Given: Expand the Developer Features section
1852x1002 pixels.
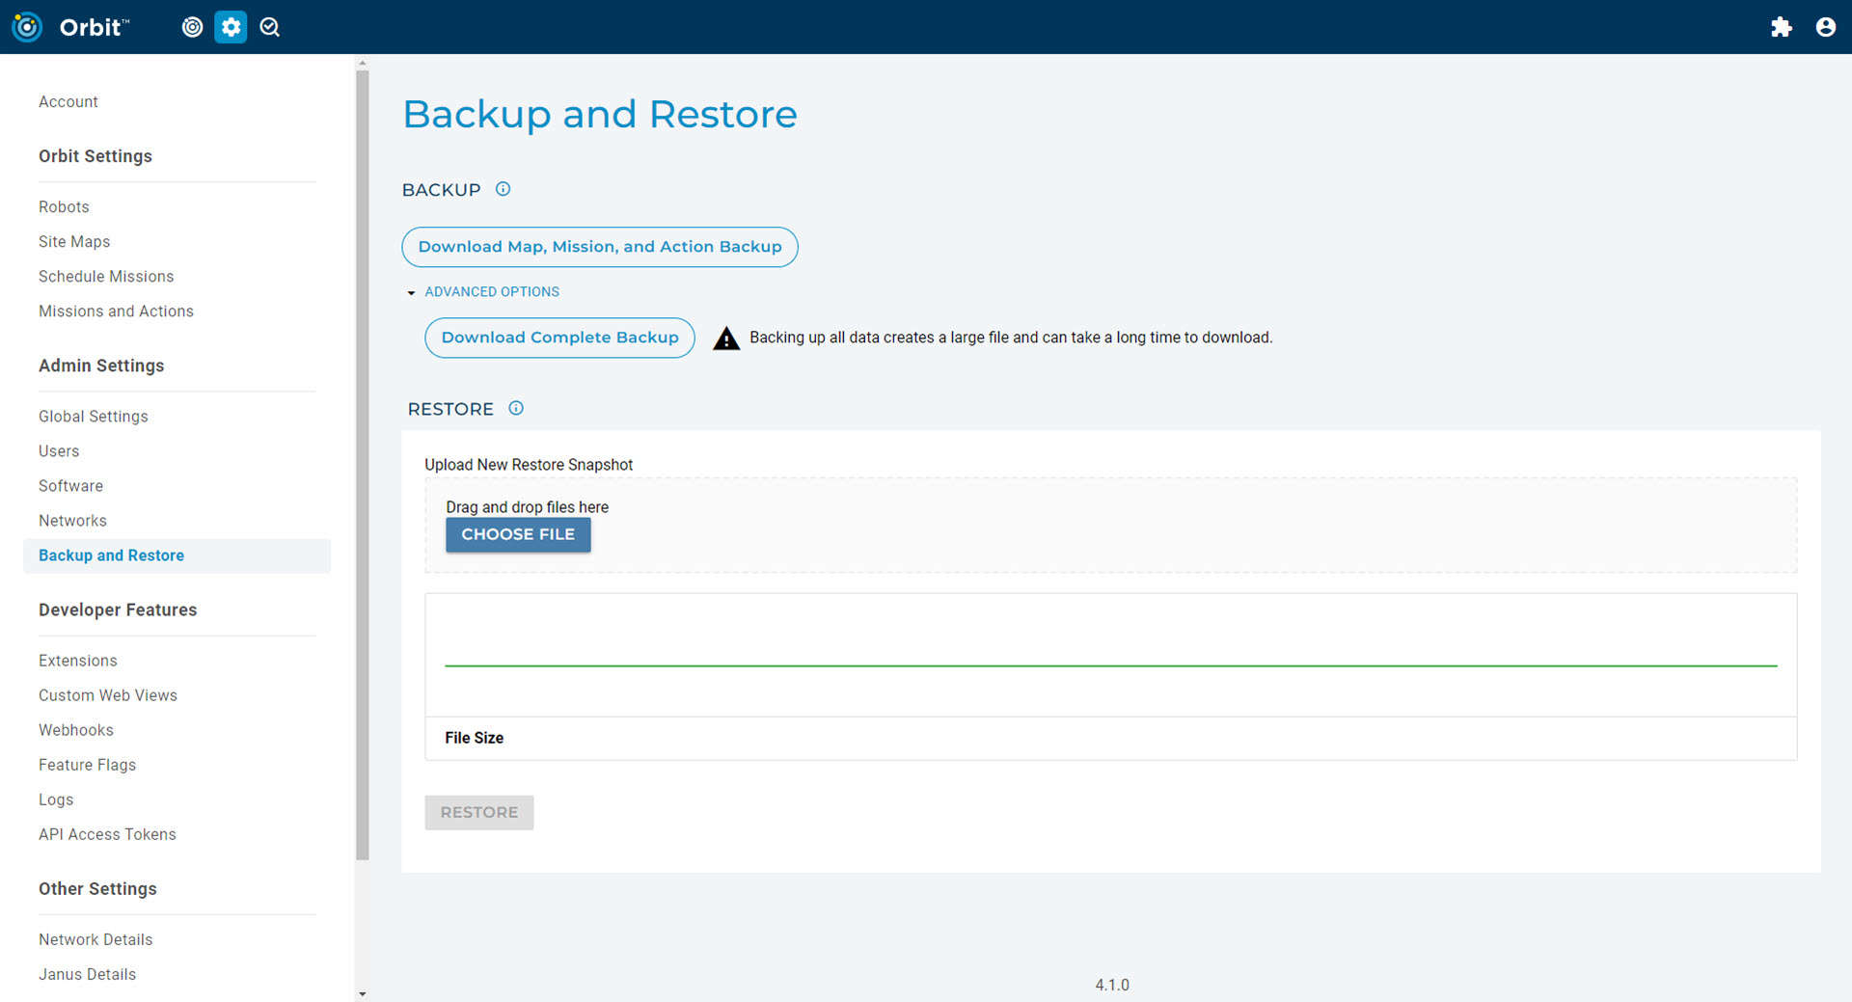Looking at the screenshot, I should tap(118, 609).
